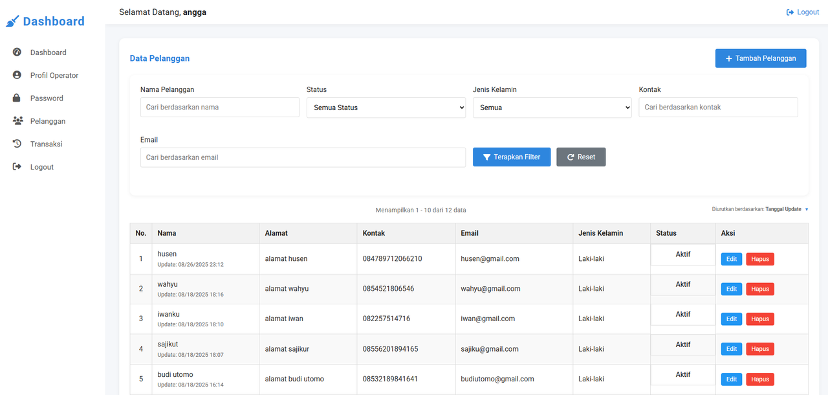
Task: Click the funnel icon on Terapkan Filter
Action: (x=486, y=157)
